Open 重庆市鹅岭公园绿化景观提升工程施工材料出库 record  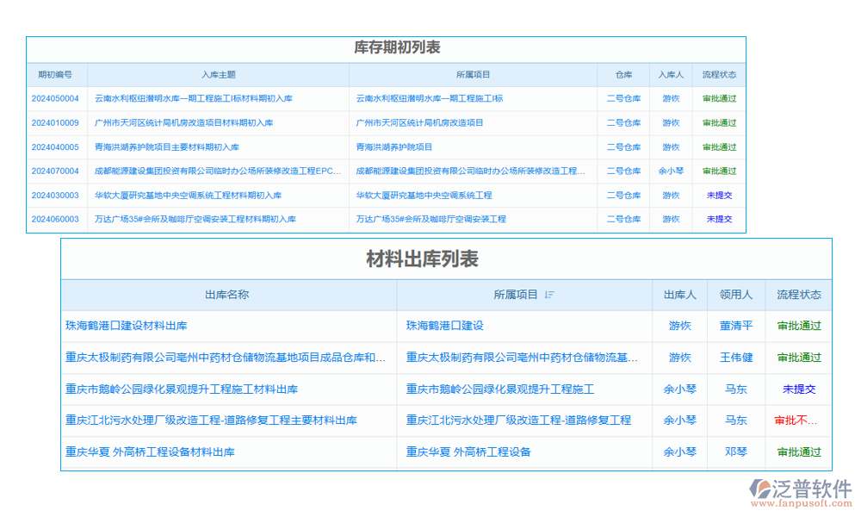181,389
